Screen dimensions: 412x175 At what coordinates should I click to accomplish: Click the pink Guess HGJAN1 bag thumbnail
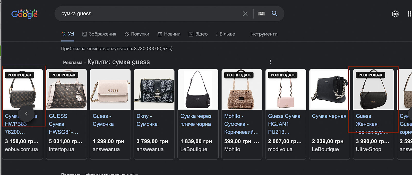click(286, 90)
